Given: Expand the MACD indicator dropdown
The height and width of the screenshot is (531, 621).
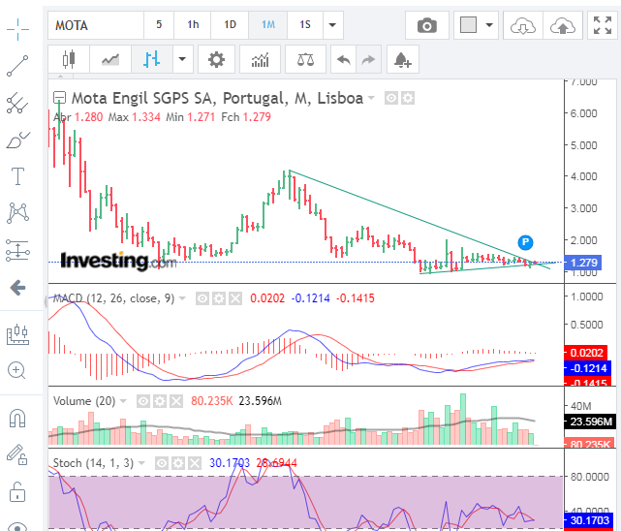Looking at the screenshot, I should tap(182, 298).
